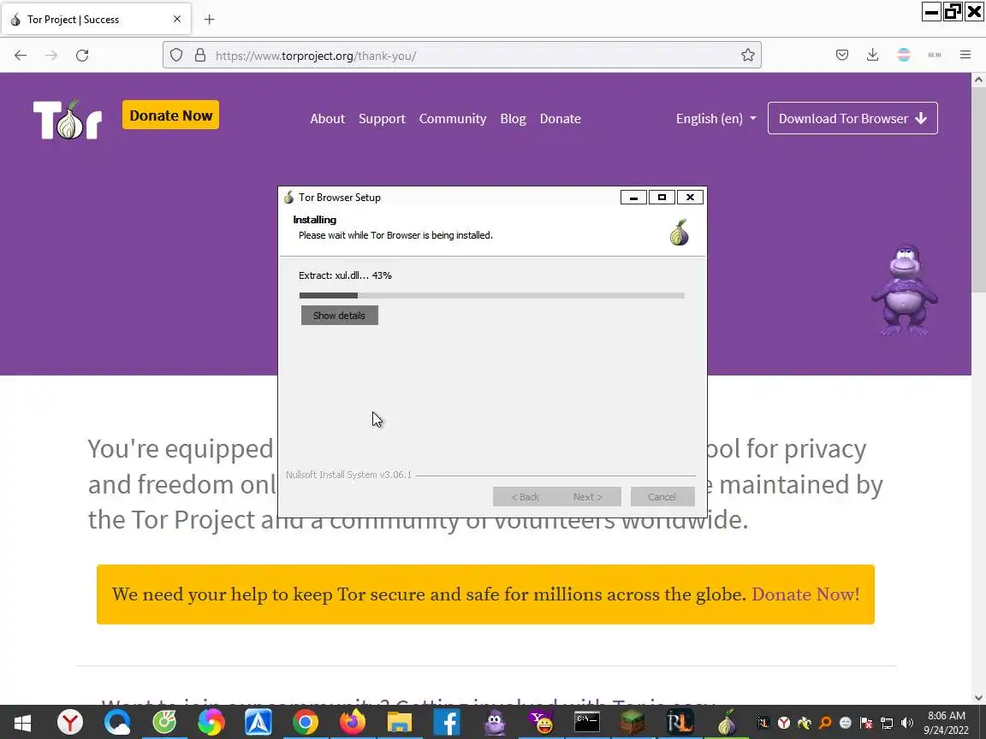Open File Explorer folder in taskbar
The image size is (986, 739).
coord(400,723)
